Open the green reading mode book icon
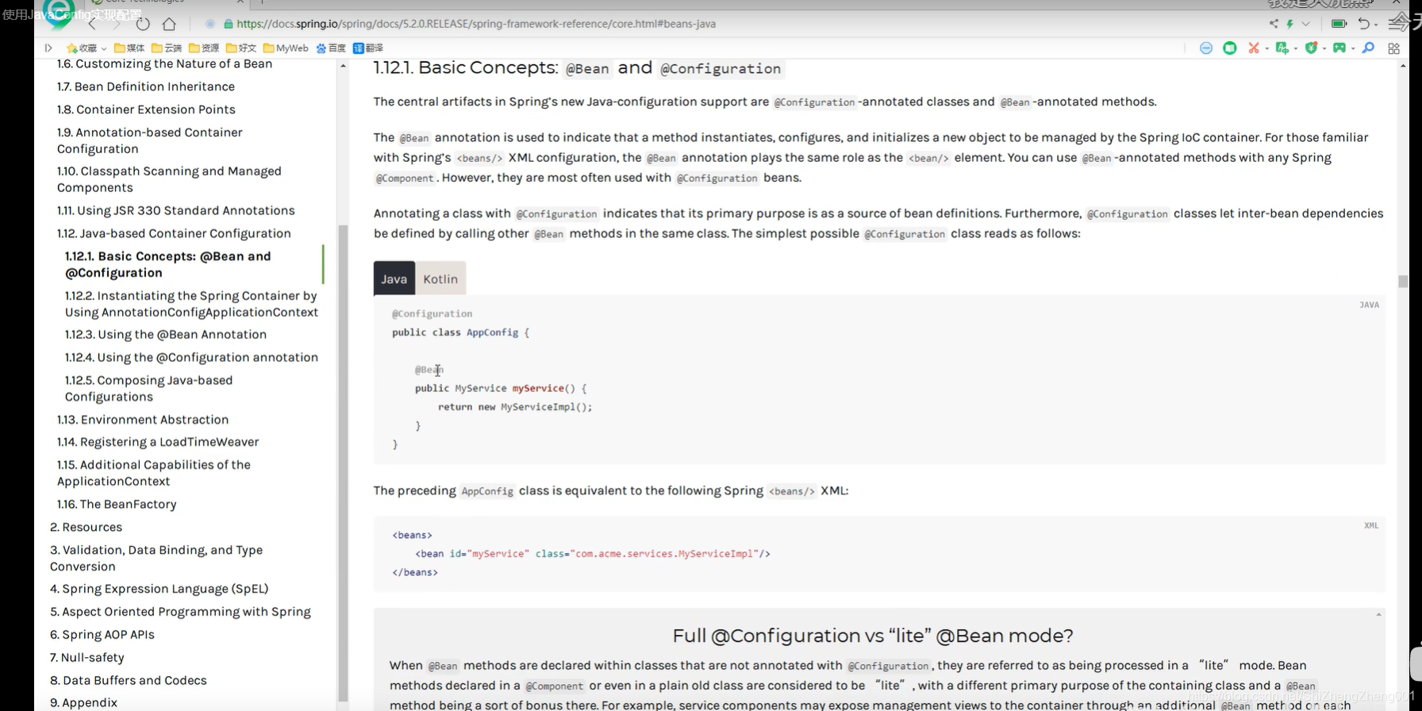1422x711 pixels. point(1230,48)
